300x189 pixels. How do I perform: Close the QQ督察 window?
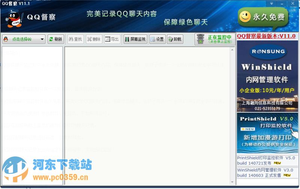[293, 3]
